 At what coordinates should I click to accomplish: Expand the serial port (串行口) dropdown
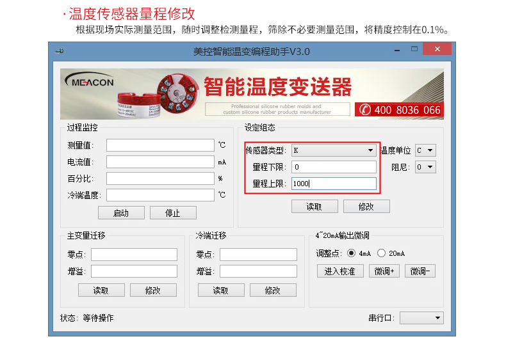pyautogui.click(x=421, y=318)
